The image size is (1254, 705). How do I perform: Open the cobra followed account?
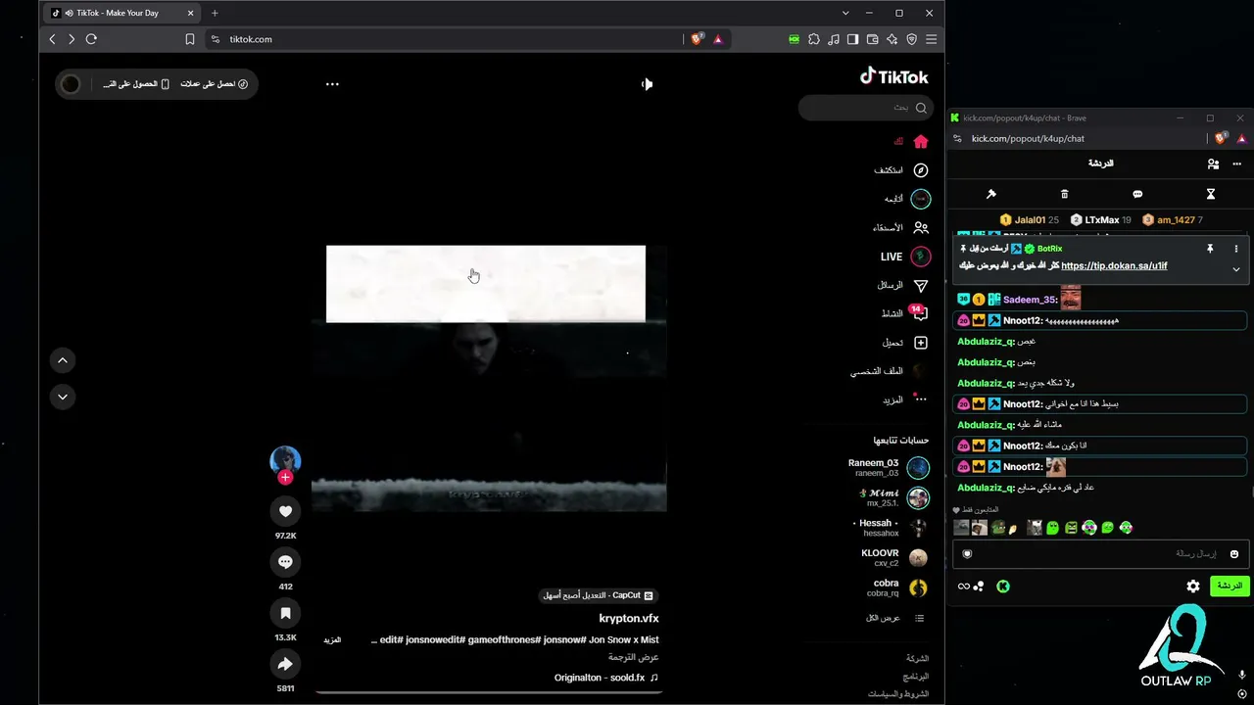coord(897,587)
